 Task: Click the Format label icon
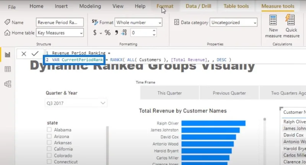(95, 22)
